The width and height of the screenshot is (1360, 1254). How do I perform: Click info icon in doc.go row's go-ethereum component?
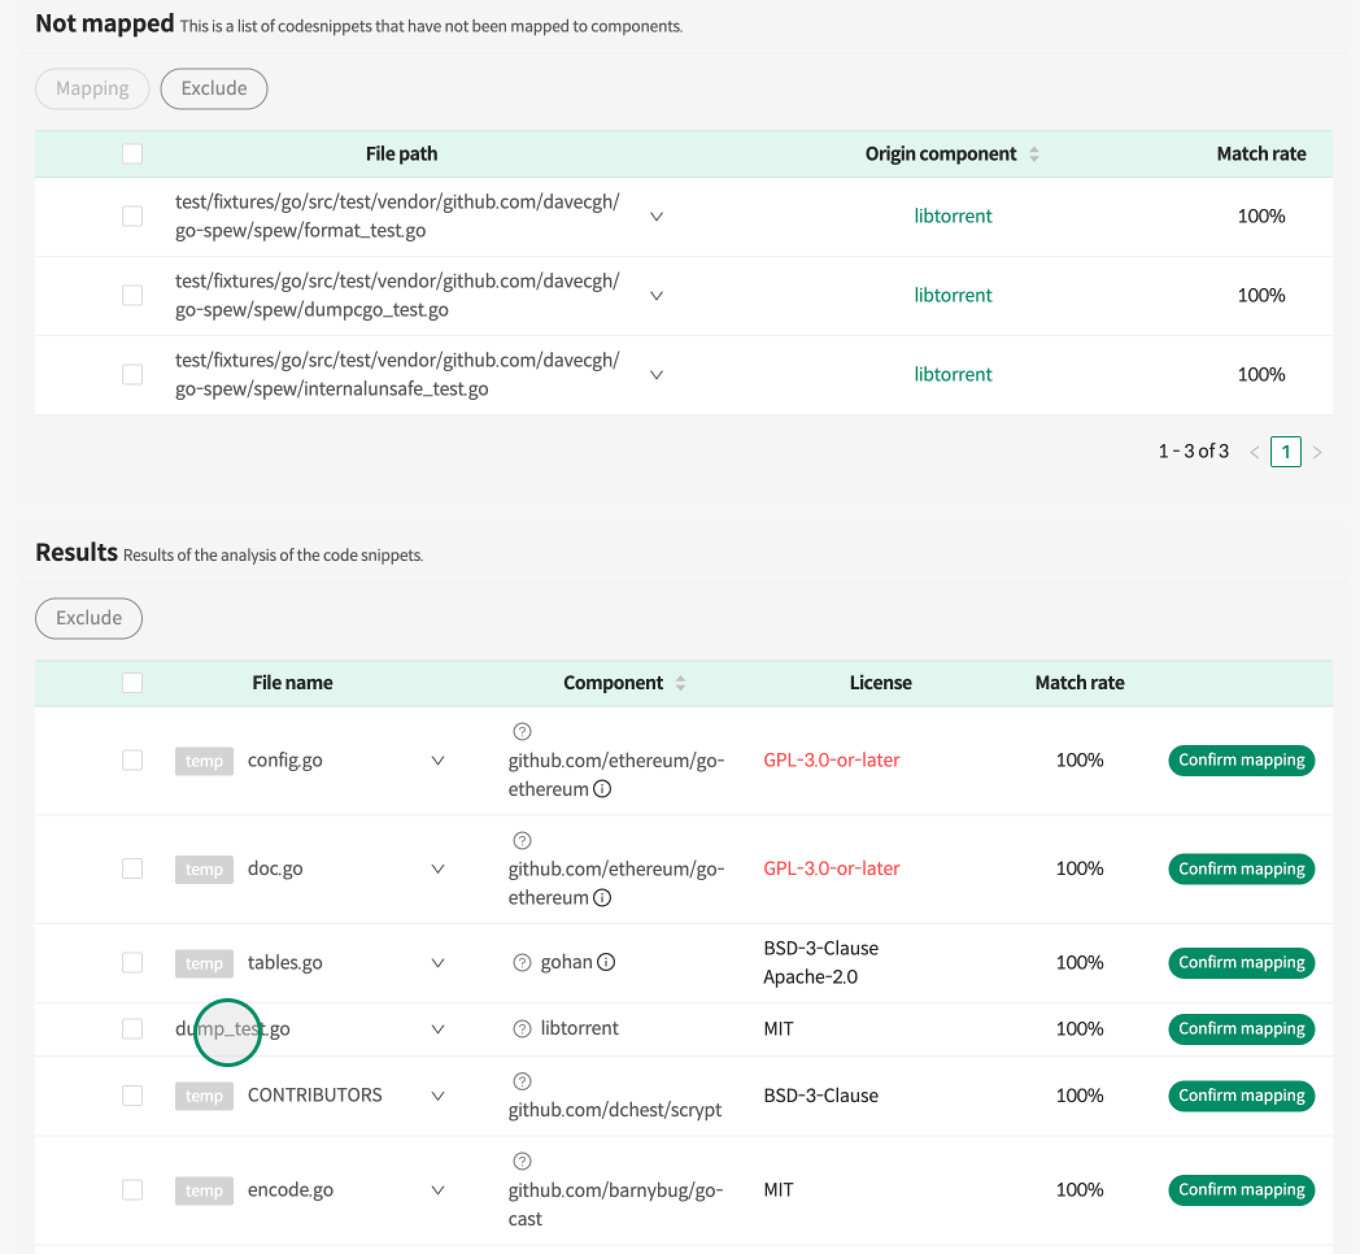[602, 898]
